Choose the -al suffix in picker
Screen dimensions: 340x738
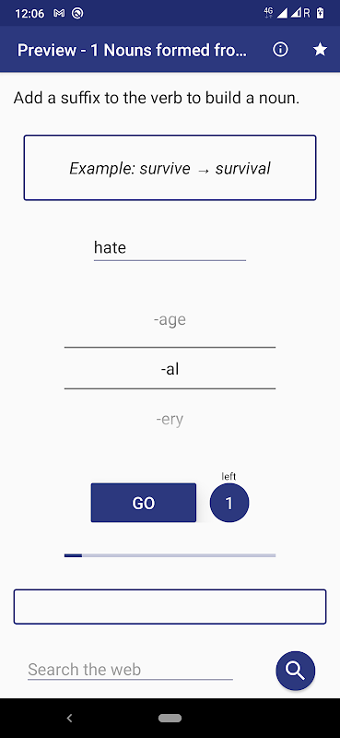(x=170, y=369)
